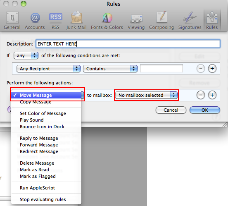This screenshot has width=228, height=206.
Task: Open the Junk Mail preferences pane
Action: click(x=76, y=21)
